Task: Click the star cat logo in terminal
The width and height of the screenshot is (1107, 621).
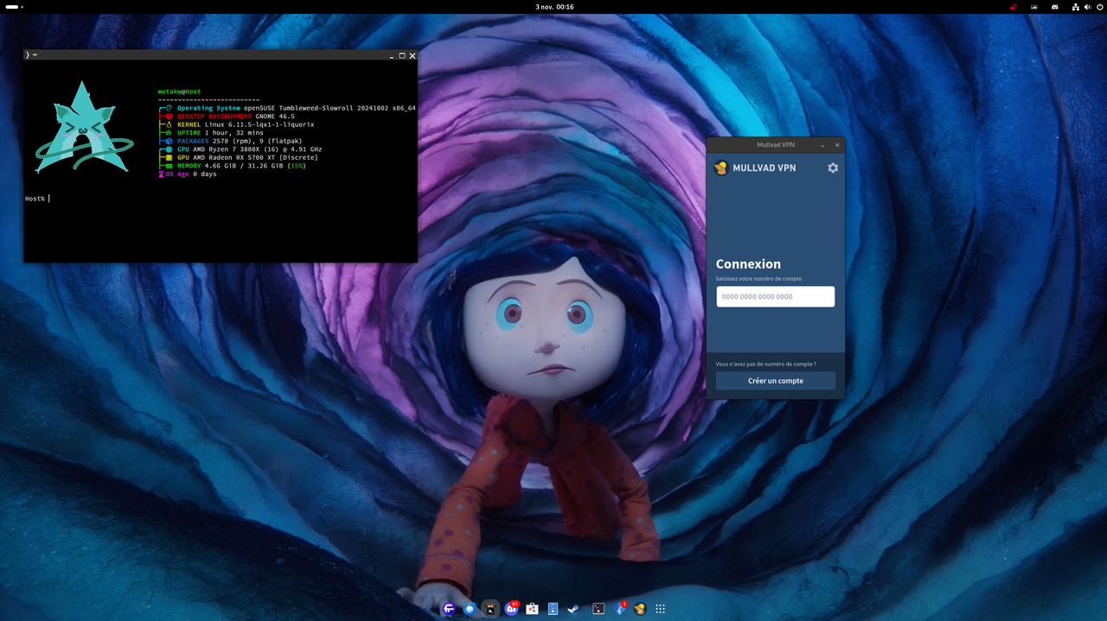Action: (82, 128)
